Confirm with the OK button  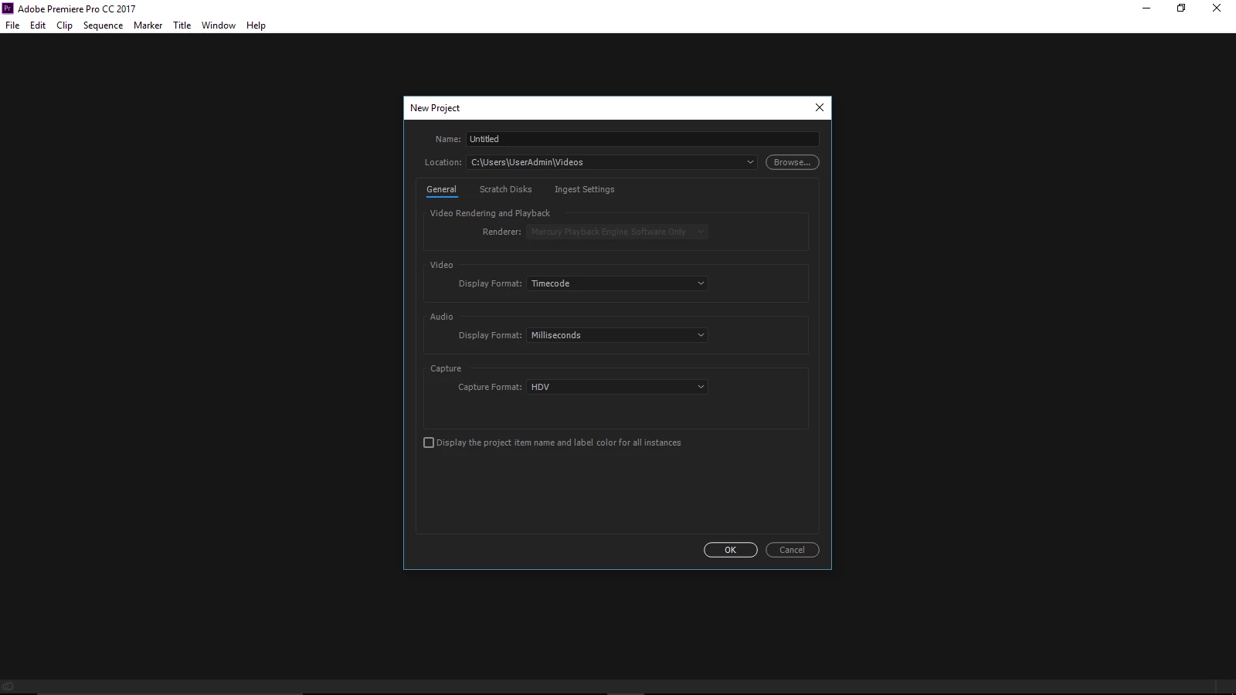(x=730, y=550)
